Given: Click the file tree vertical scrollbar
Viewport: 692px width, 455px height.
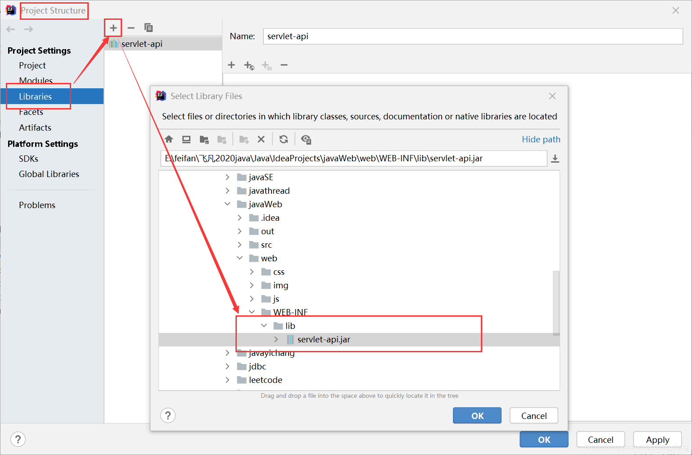Looking at the screenshot, I should coord(556,303).
